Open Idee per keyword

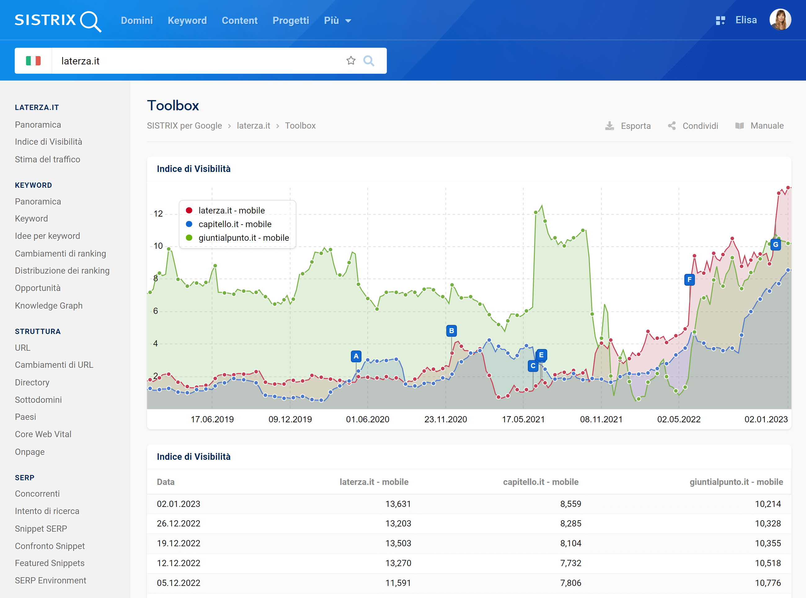[x=47, y=236]
